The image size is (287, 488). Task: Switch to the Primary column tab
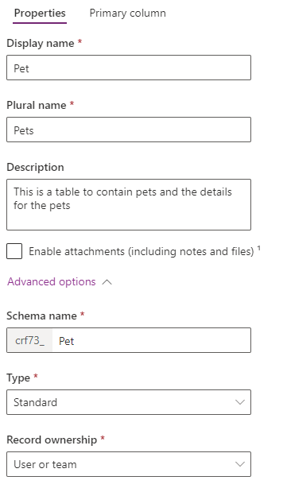tap(128, 14)
